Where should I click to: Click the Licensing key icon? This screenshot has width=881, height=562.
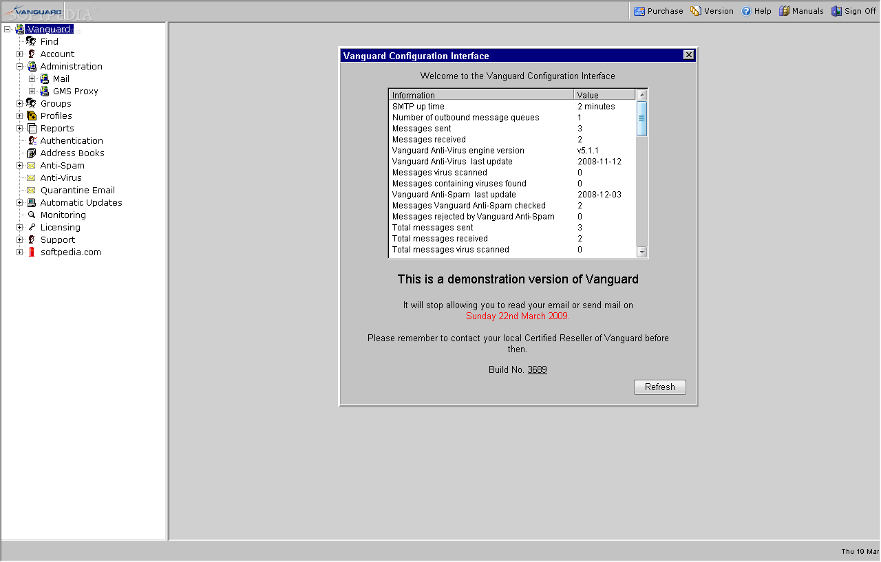tap(31, 227)
